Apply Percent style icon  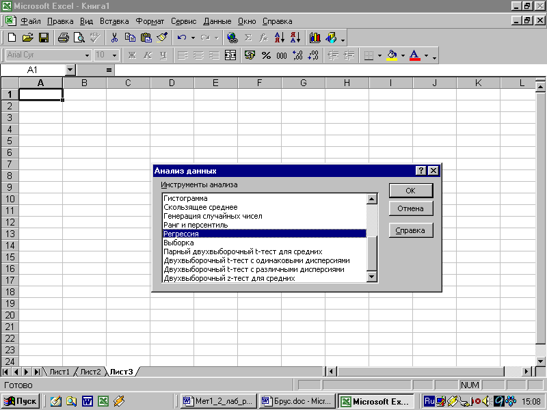pyautogui.click(x=266, y=55)
